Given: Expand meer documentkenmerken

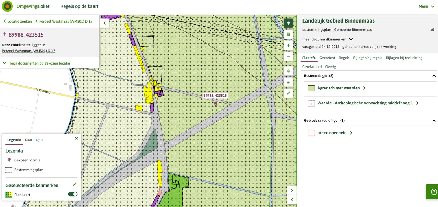Looking at the screenshot, I should pyautogui.click(x=327, y=39).
